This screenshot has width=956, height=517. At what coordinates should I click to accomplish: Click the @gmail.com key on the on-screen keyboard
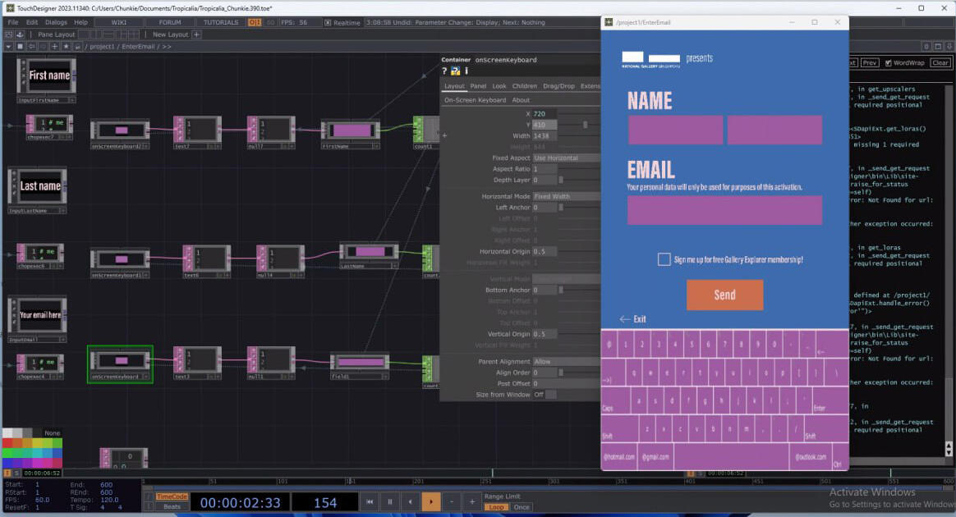coord(657,458)
